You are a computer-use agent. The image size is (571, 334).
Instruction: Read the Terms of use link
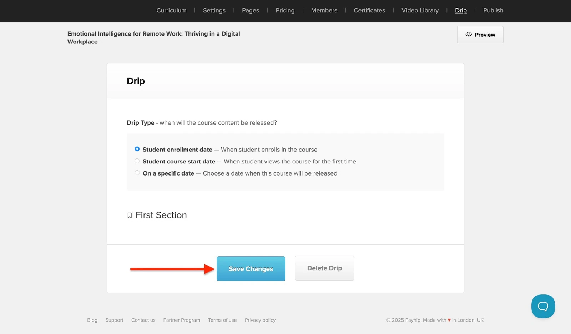pos(222,320)
